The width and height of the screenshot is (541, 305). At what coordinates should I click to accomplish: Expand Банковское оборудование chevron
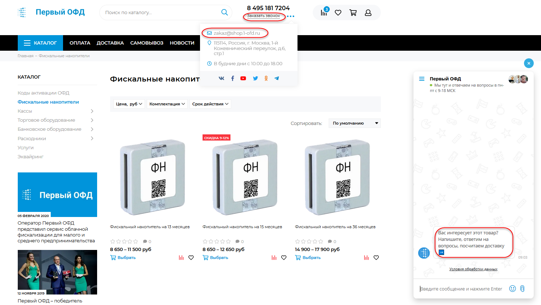point(92,129)
